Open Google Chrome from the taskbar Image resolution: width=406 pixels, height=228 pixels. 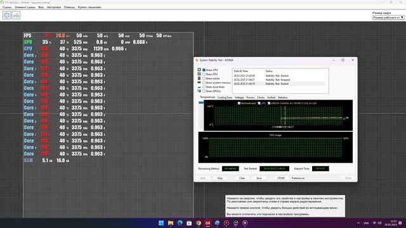[199, 223]
